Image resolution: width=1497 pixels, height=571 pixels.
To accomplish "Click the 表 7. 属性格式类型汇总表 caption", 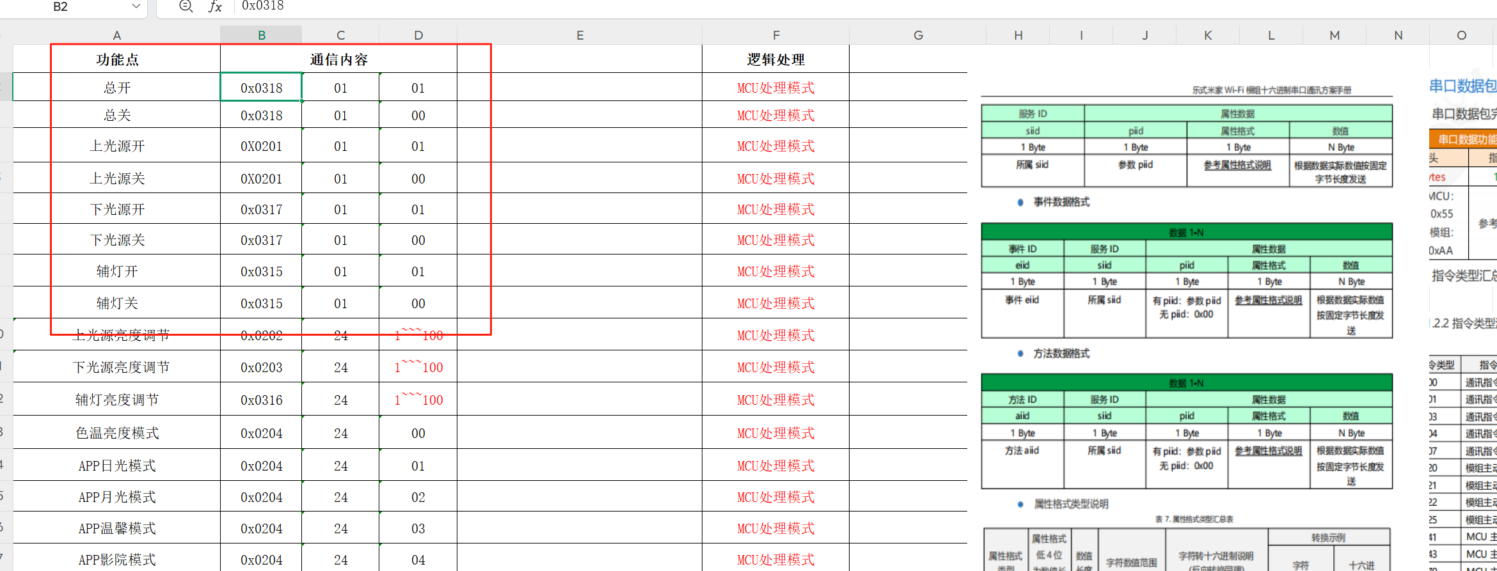I will point(1194,519).
